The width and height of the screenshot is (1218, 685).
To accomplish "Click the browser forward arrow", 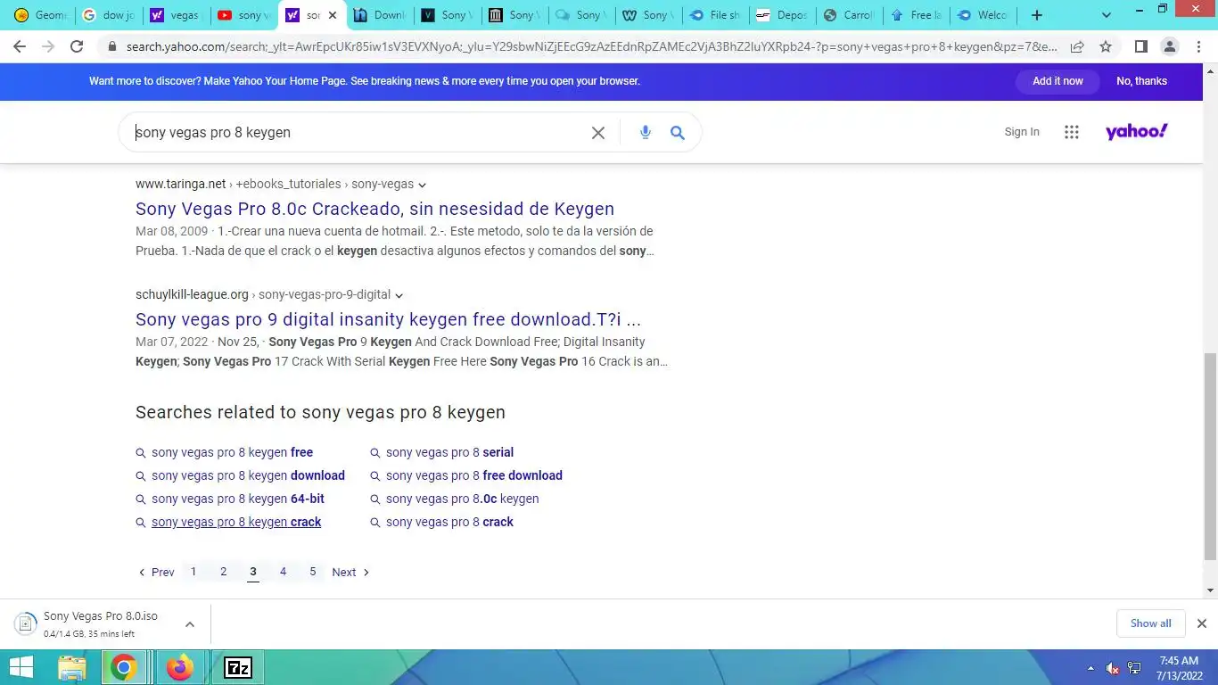I will (x=48, y=46).
